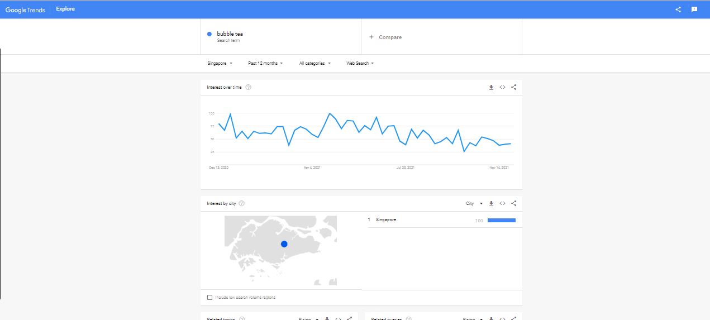Click the share icon in the blue header

[x=678, y=9]
